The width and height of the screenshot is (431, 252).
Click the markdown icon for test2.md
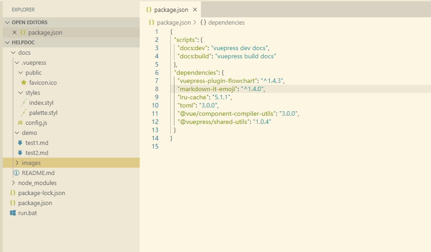click(20, 153)
